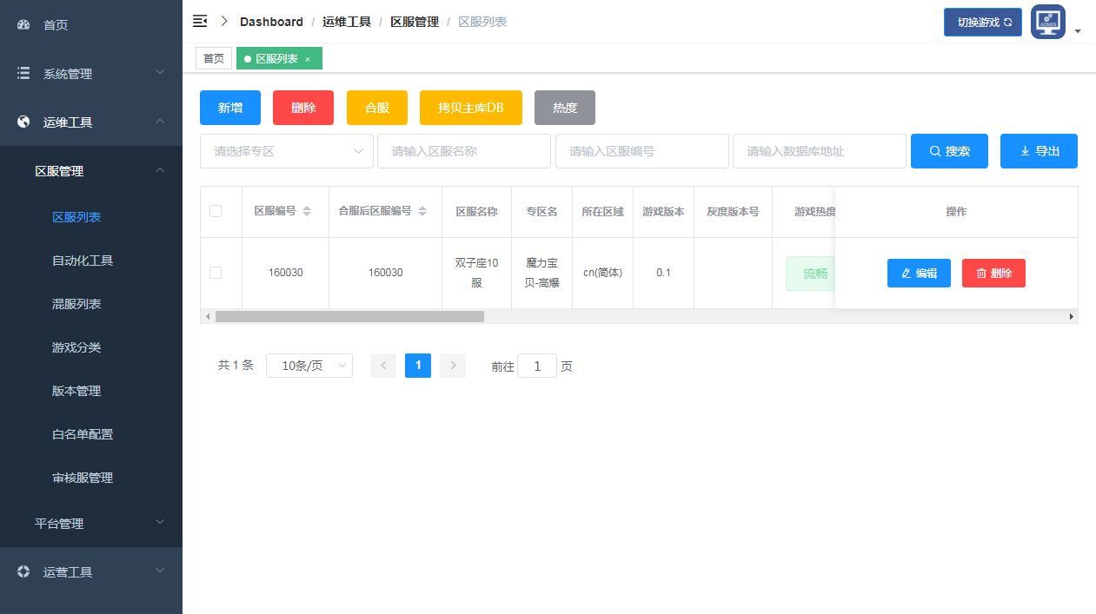Screen dimensions: 1096x614
Task: Click the next page arrow in pagination
Action: [x=453, y=366]
